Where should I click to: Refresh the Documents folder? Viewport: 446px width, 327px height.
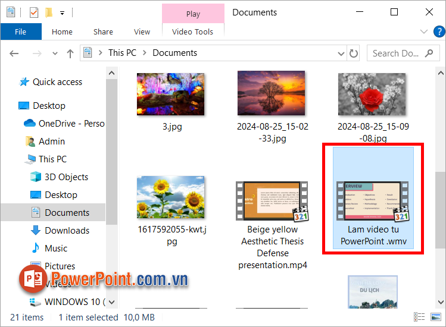pos(353,53)
